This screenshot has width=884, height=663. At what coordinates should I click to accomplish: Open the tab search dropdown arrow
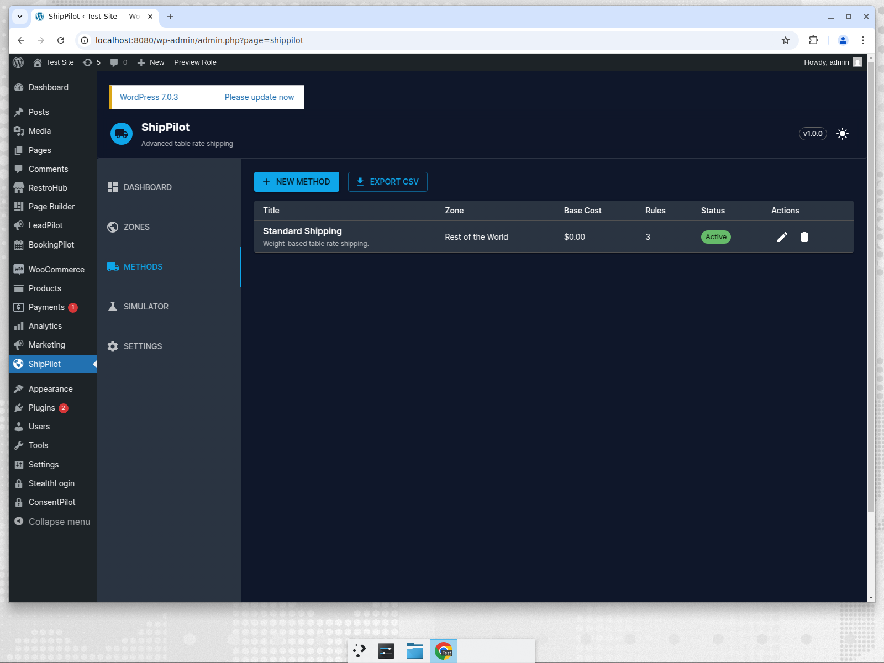tap(20, 17)
